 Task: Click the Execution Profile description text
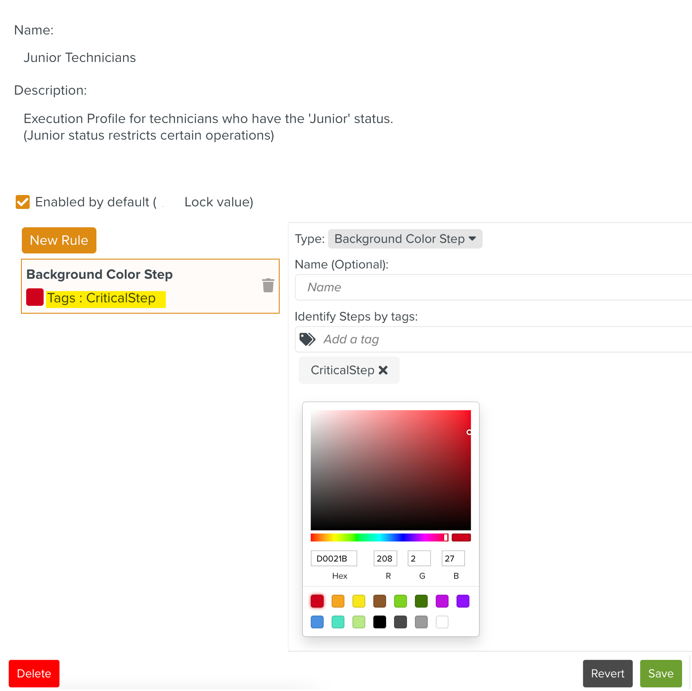tap(208, 127)
